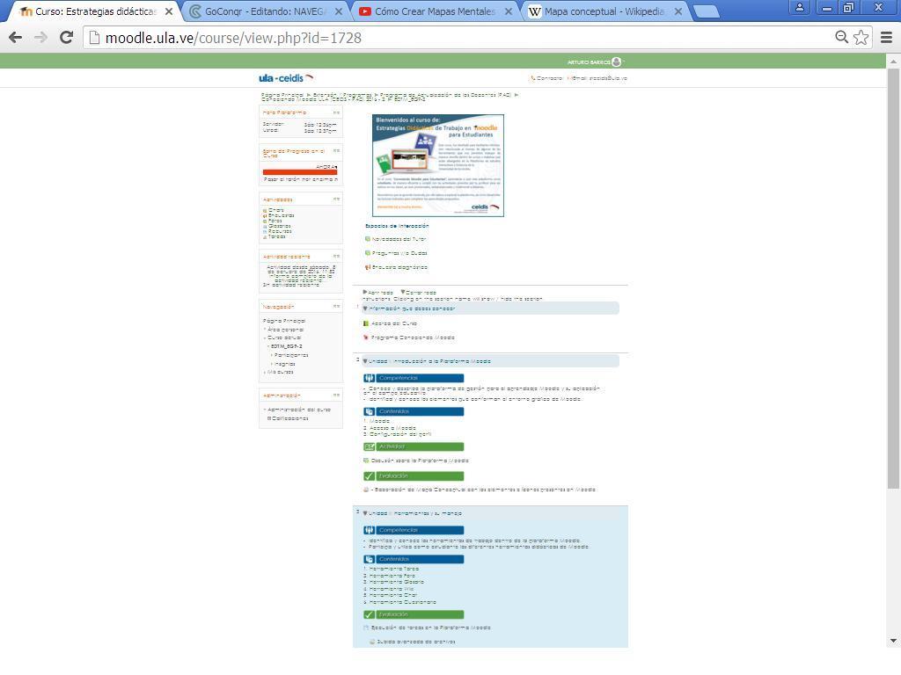Open Chats in the Actividades block

click(x=275, y=210)
